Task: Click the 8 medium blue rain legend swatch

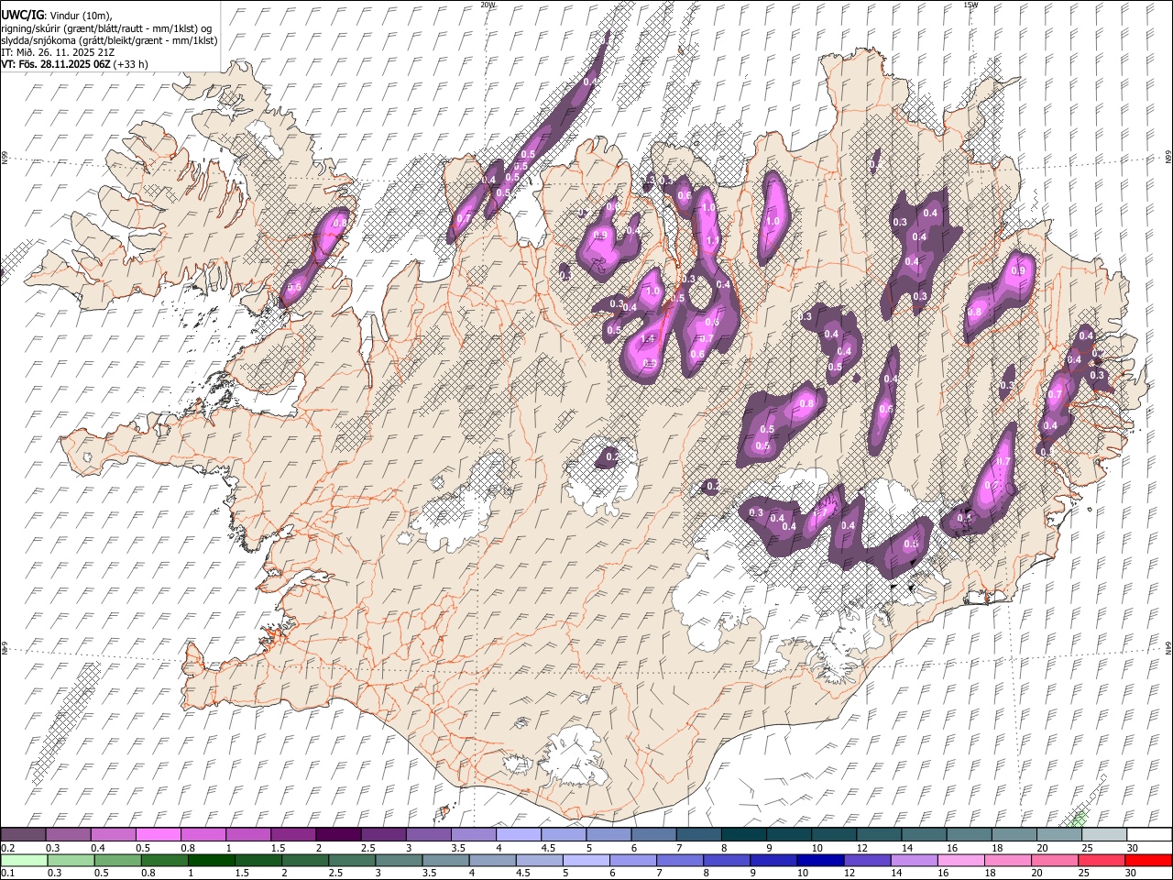Action: point(726,860)
